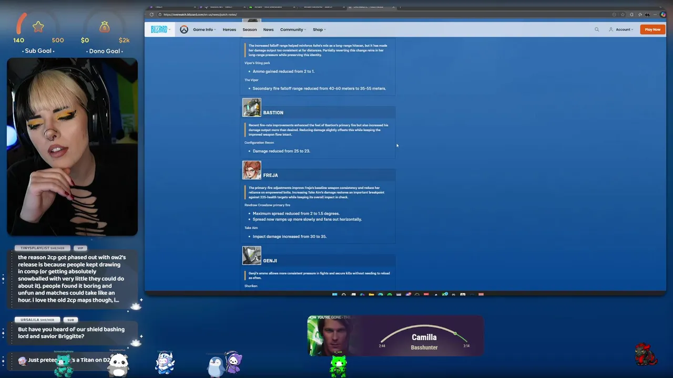
Task: Expand the Game Info menu
Action: [205, 29]
